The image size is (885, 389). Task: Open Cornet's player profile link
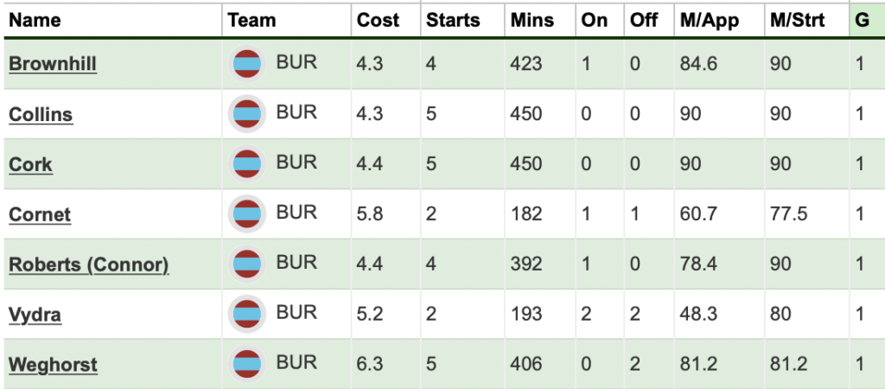(x=40, y=214)
